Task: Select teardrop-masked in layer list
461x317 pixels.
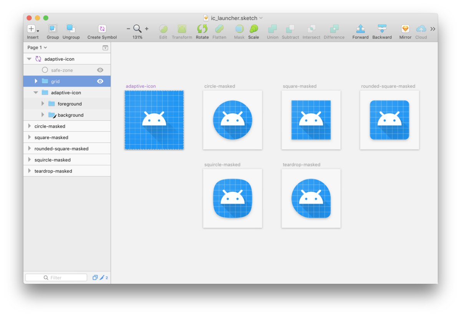Action: 67,171
